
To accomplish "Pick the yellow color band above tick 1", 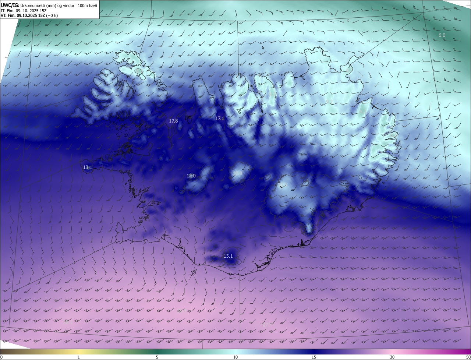I will coord(79,352).
